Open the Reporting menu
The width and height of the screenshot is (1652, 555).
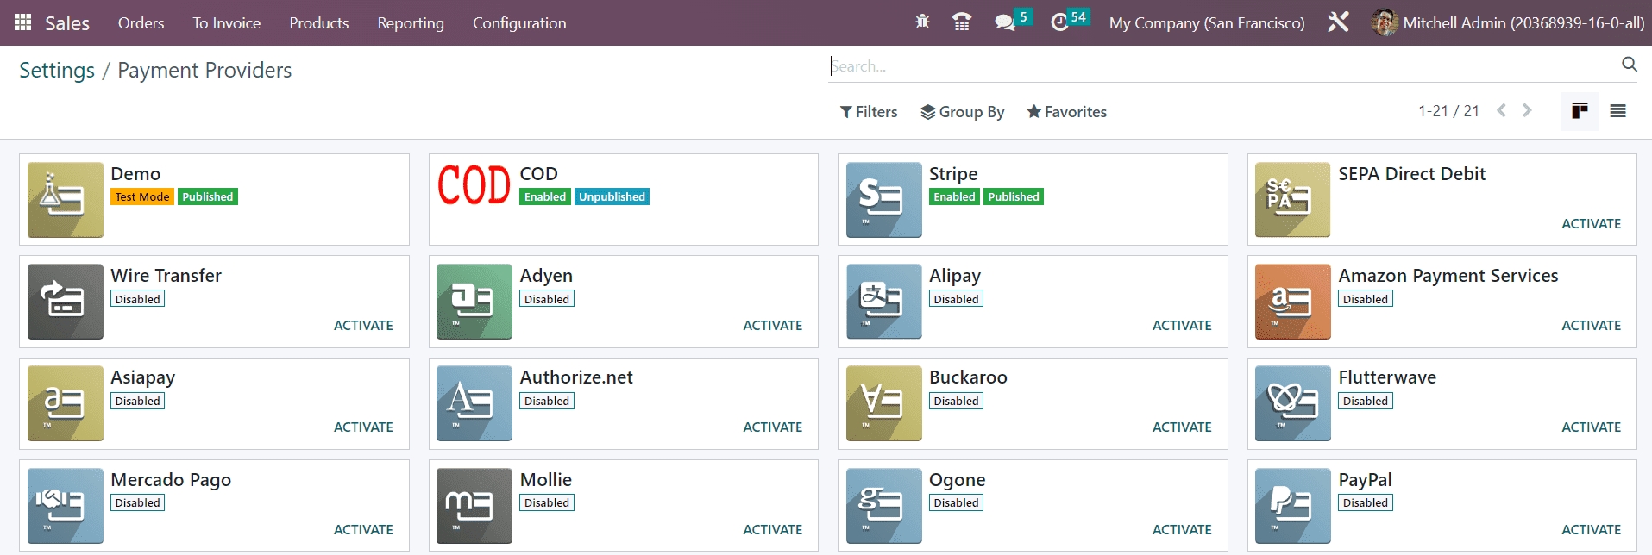tap(410, 23)
